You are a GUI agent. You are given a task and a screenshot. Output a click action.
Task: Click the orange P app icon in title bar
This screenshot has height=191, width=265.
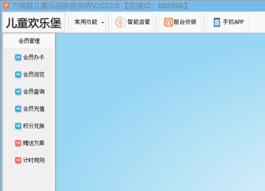(6, 6)
